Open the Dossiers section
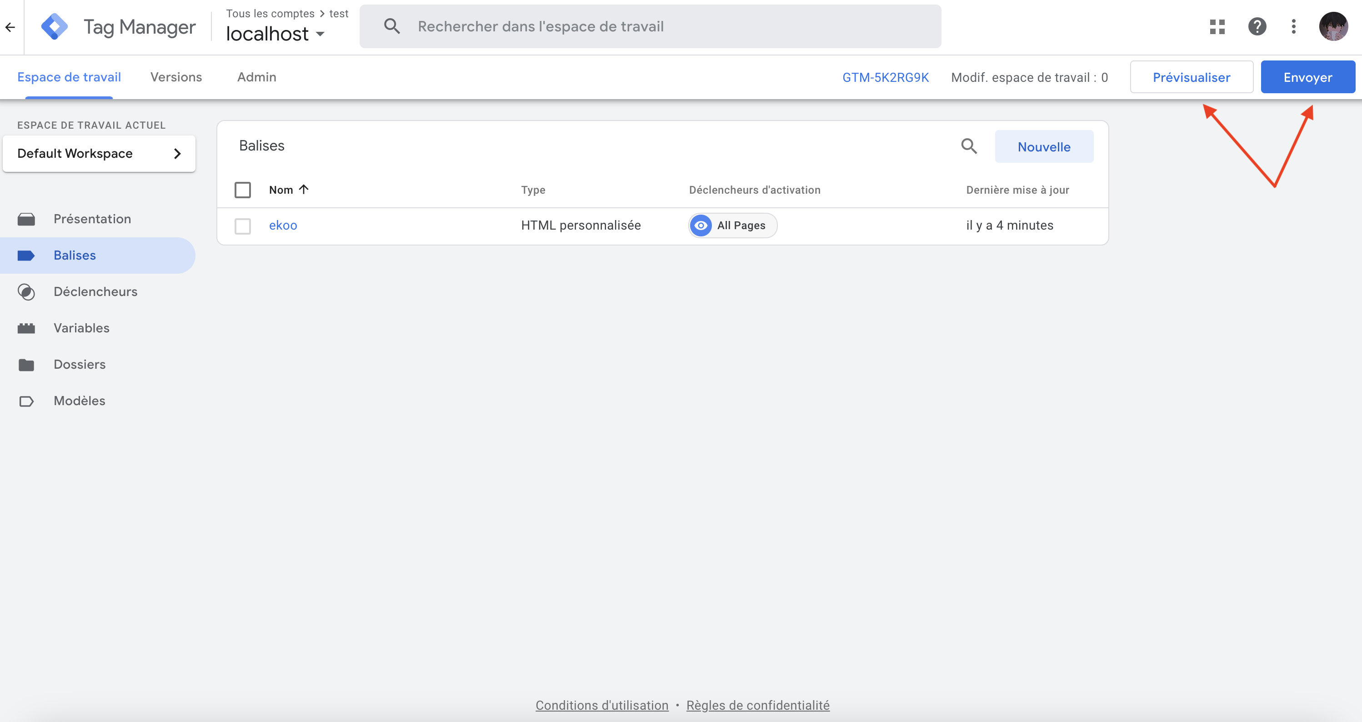 pyautogui.click(x=79, y=364)
